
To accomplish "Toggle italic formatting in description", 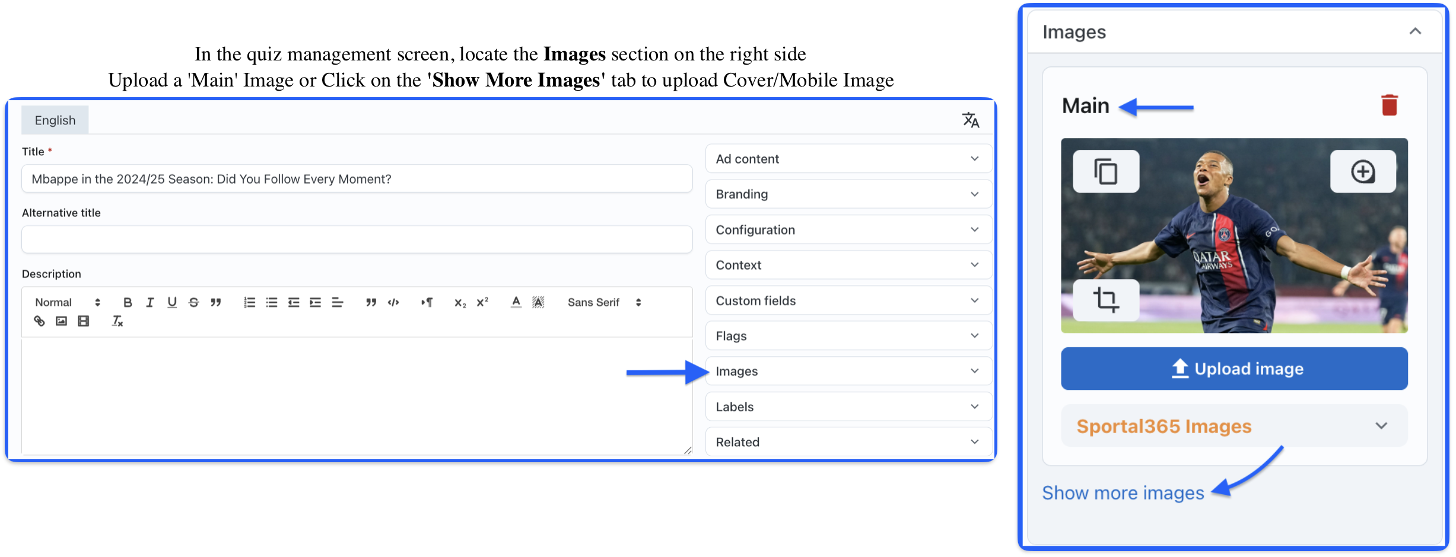I will pos(150,302).
